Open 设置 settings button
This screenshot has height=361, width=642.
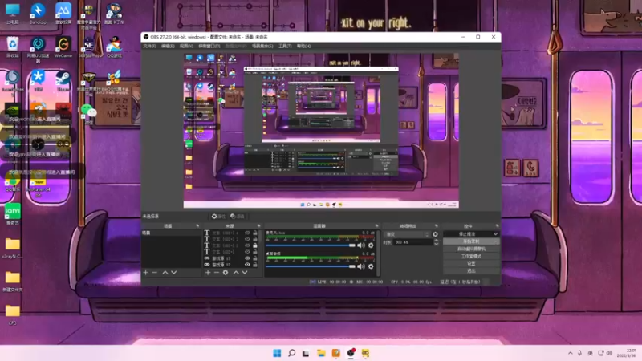(471, 264)
